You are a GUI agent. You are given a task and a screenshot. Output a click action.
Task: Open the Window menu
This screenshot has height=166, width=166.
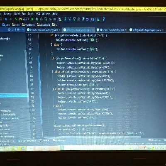pos(46,14)
